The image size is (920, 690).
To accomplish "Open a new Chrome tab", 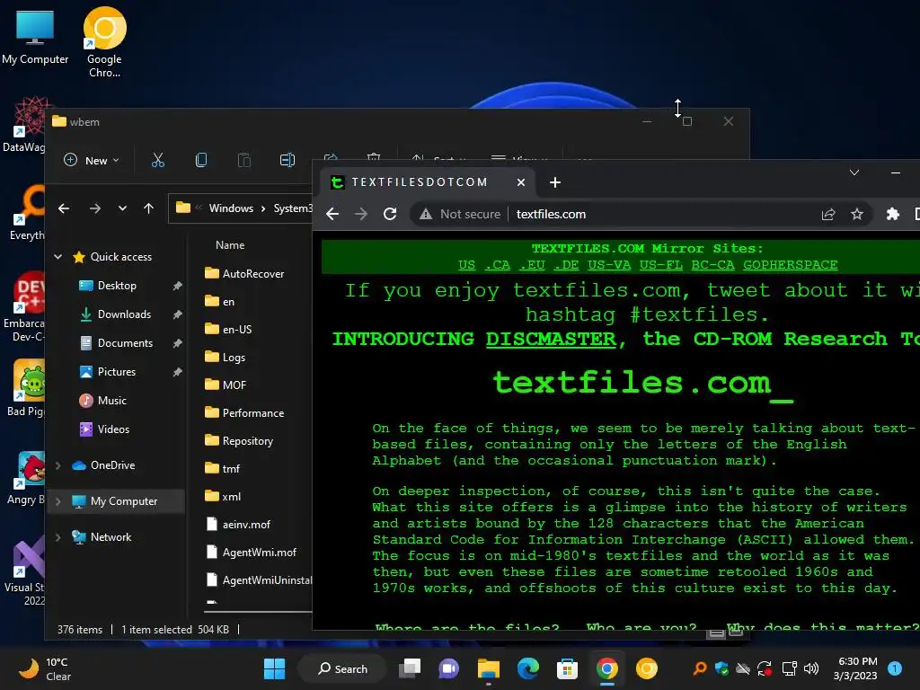I will pos(555,182).
